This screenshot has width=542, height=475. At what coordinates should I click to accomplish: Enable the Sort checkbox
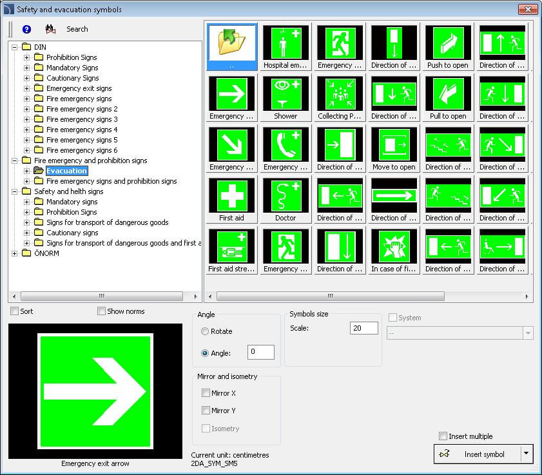(15, 311)
